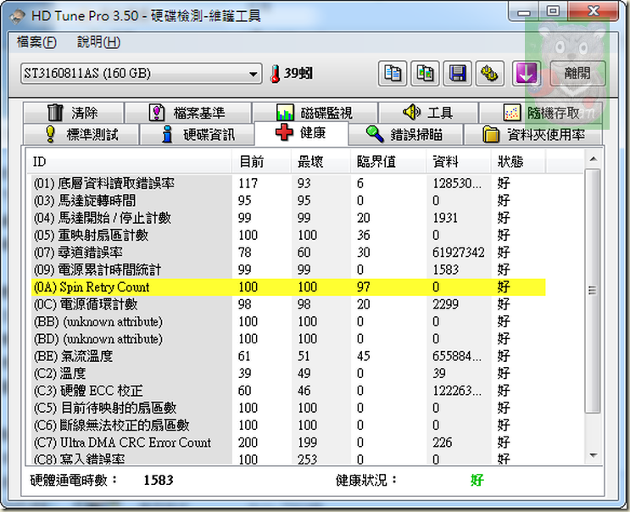Select the (C7) Ultra DMA CRC Error Count row
The width and height of the screenshot is (630, 512).
point(288,442)
